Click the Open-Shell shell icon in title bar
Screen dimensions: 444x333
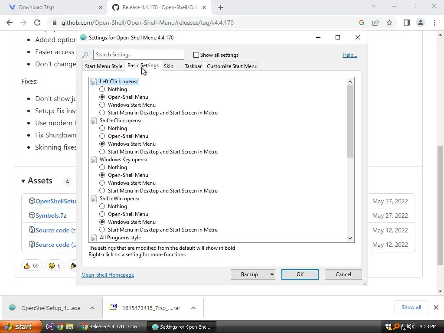pyautogui.click(x=83, y=37)
